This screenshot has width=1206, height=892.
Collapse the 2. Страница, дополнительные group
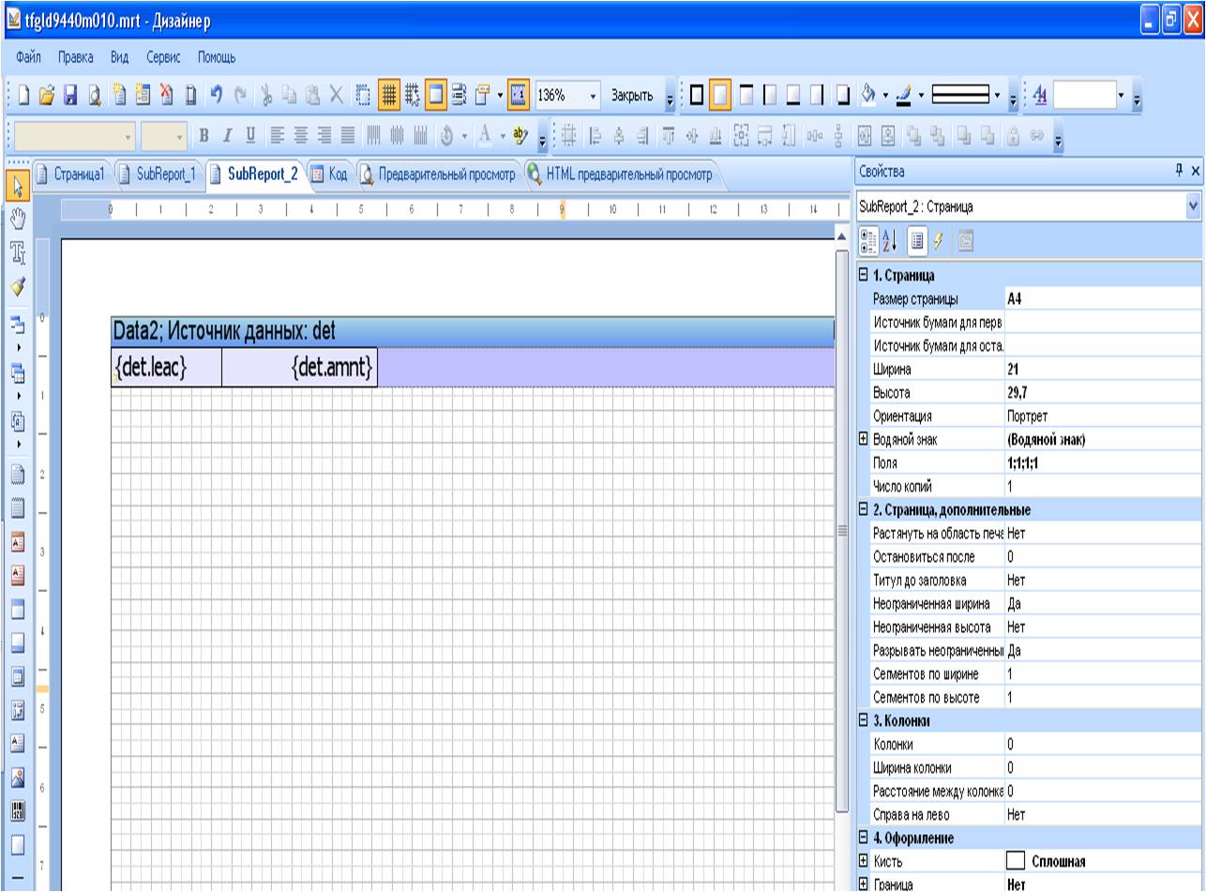[863, 510]
